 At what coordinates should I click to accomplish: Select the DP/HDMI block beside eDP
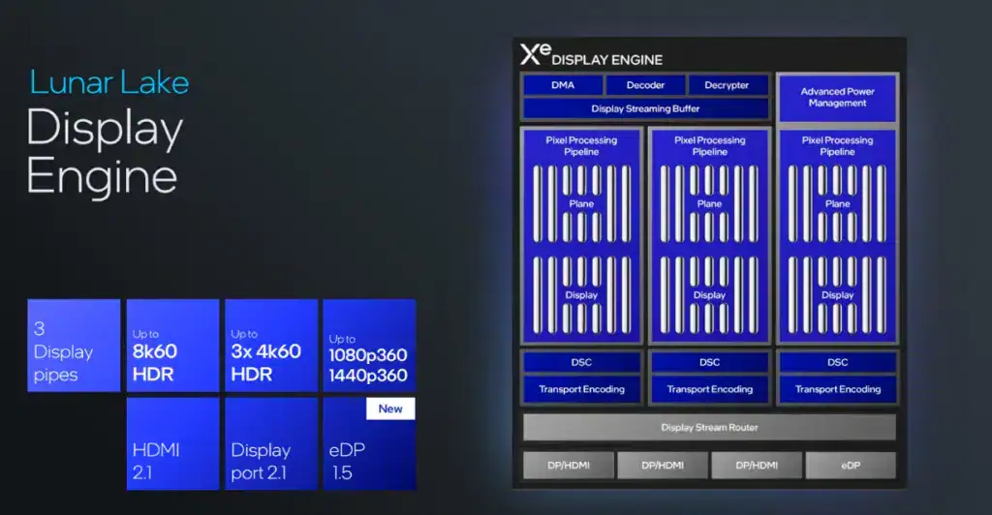[x=757, y=465]
